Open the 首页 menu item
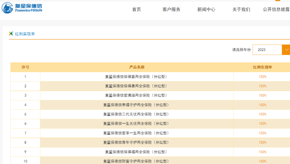This screenshot has height=164, width=290. point(136,9)
